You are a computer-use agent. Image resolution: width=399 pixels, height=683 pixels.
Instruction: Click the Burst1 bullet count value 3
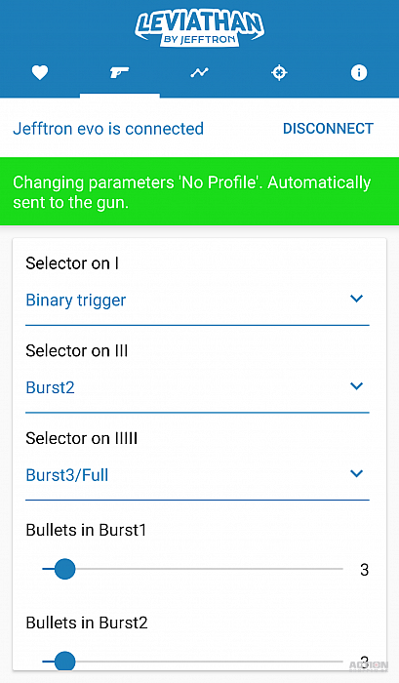pyautogui.click(x=365, y=570)
